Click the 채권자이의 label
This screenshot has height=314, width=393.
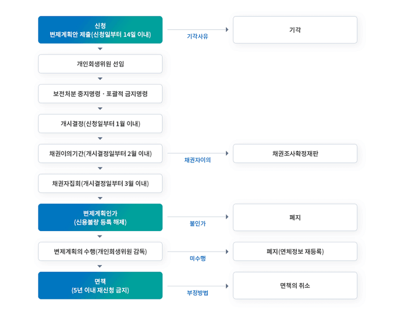[x=198, y=160]
